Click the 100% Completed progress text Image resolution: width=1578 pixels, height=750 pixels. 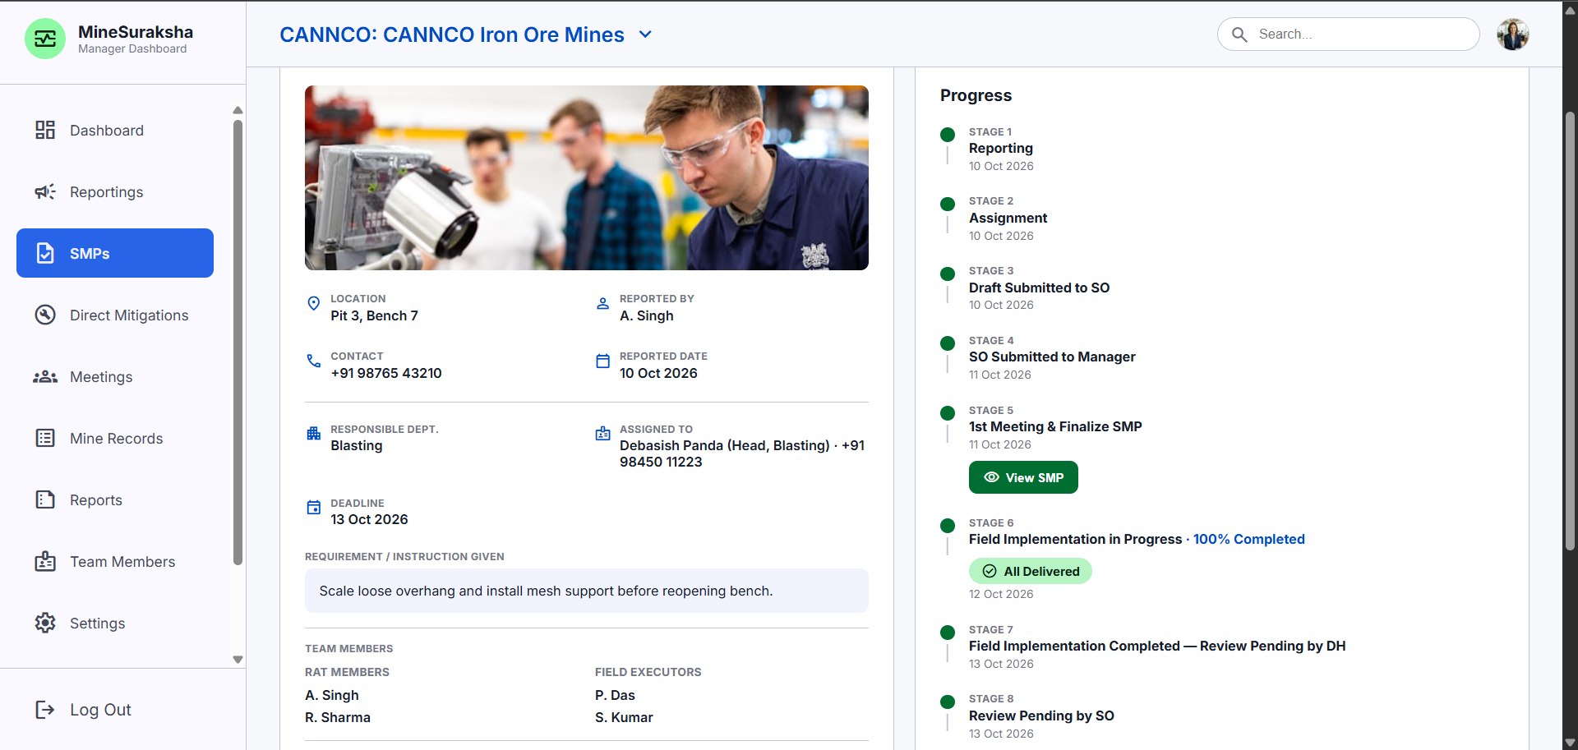[1248, 539]
